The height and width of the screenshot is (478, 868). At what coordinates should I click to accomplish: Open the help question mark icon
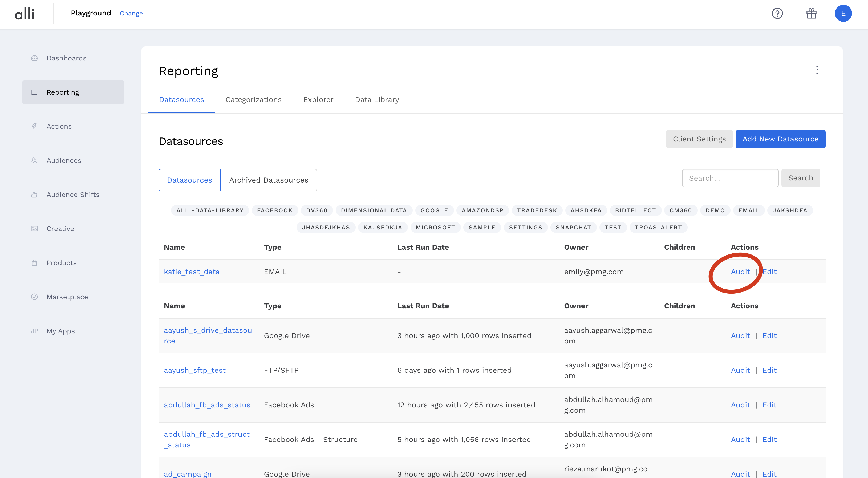[777, 14]
